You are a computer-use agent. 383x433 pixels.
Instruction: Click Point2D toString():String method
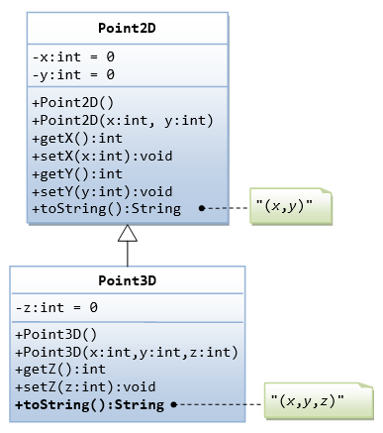(x=106, y=209)
